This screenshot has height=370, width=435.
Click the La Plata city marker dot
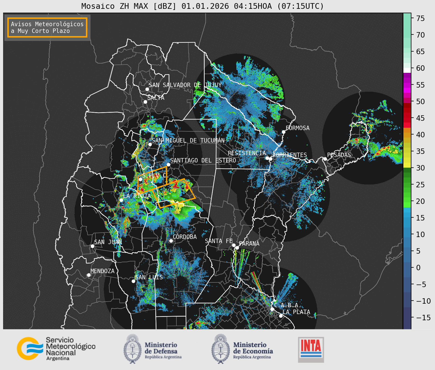pos(281,316)
